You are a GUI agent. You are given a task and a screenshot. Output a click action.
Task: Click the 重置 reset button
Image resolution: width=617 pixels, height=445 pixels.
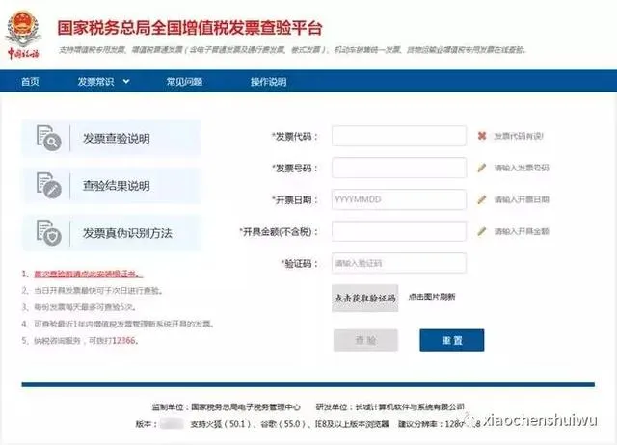pos(452,340)
